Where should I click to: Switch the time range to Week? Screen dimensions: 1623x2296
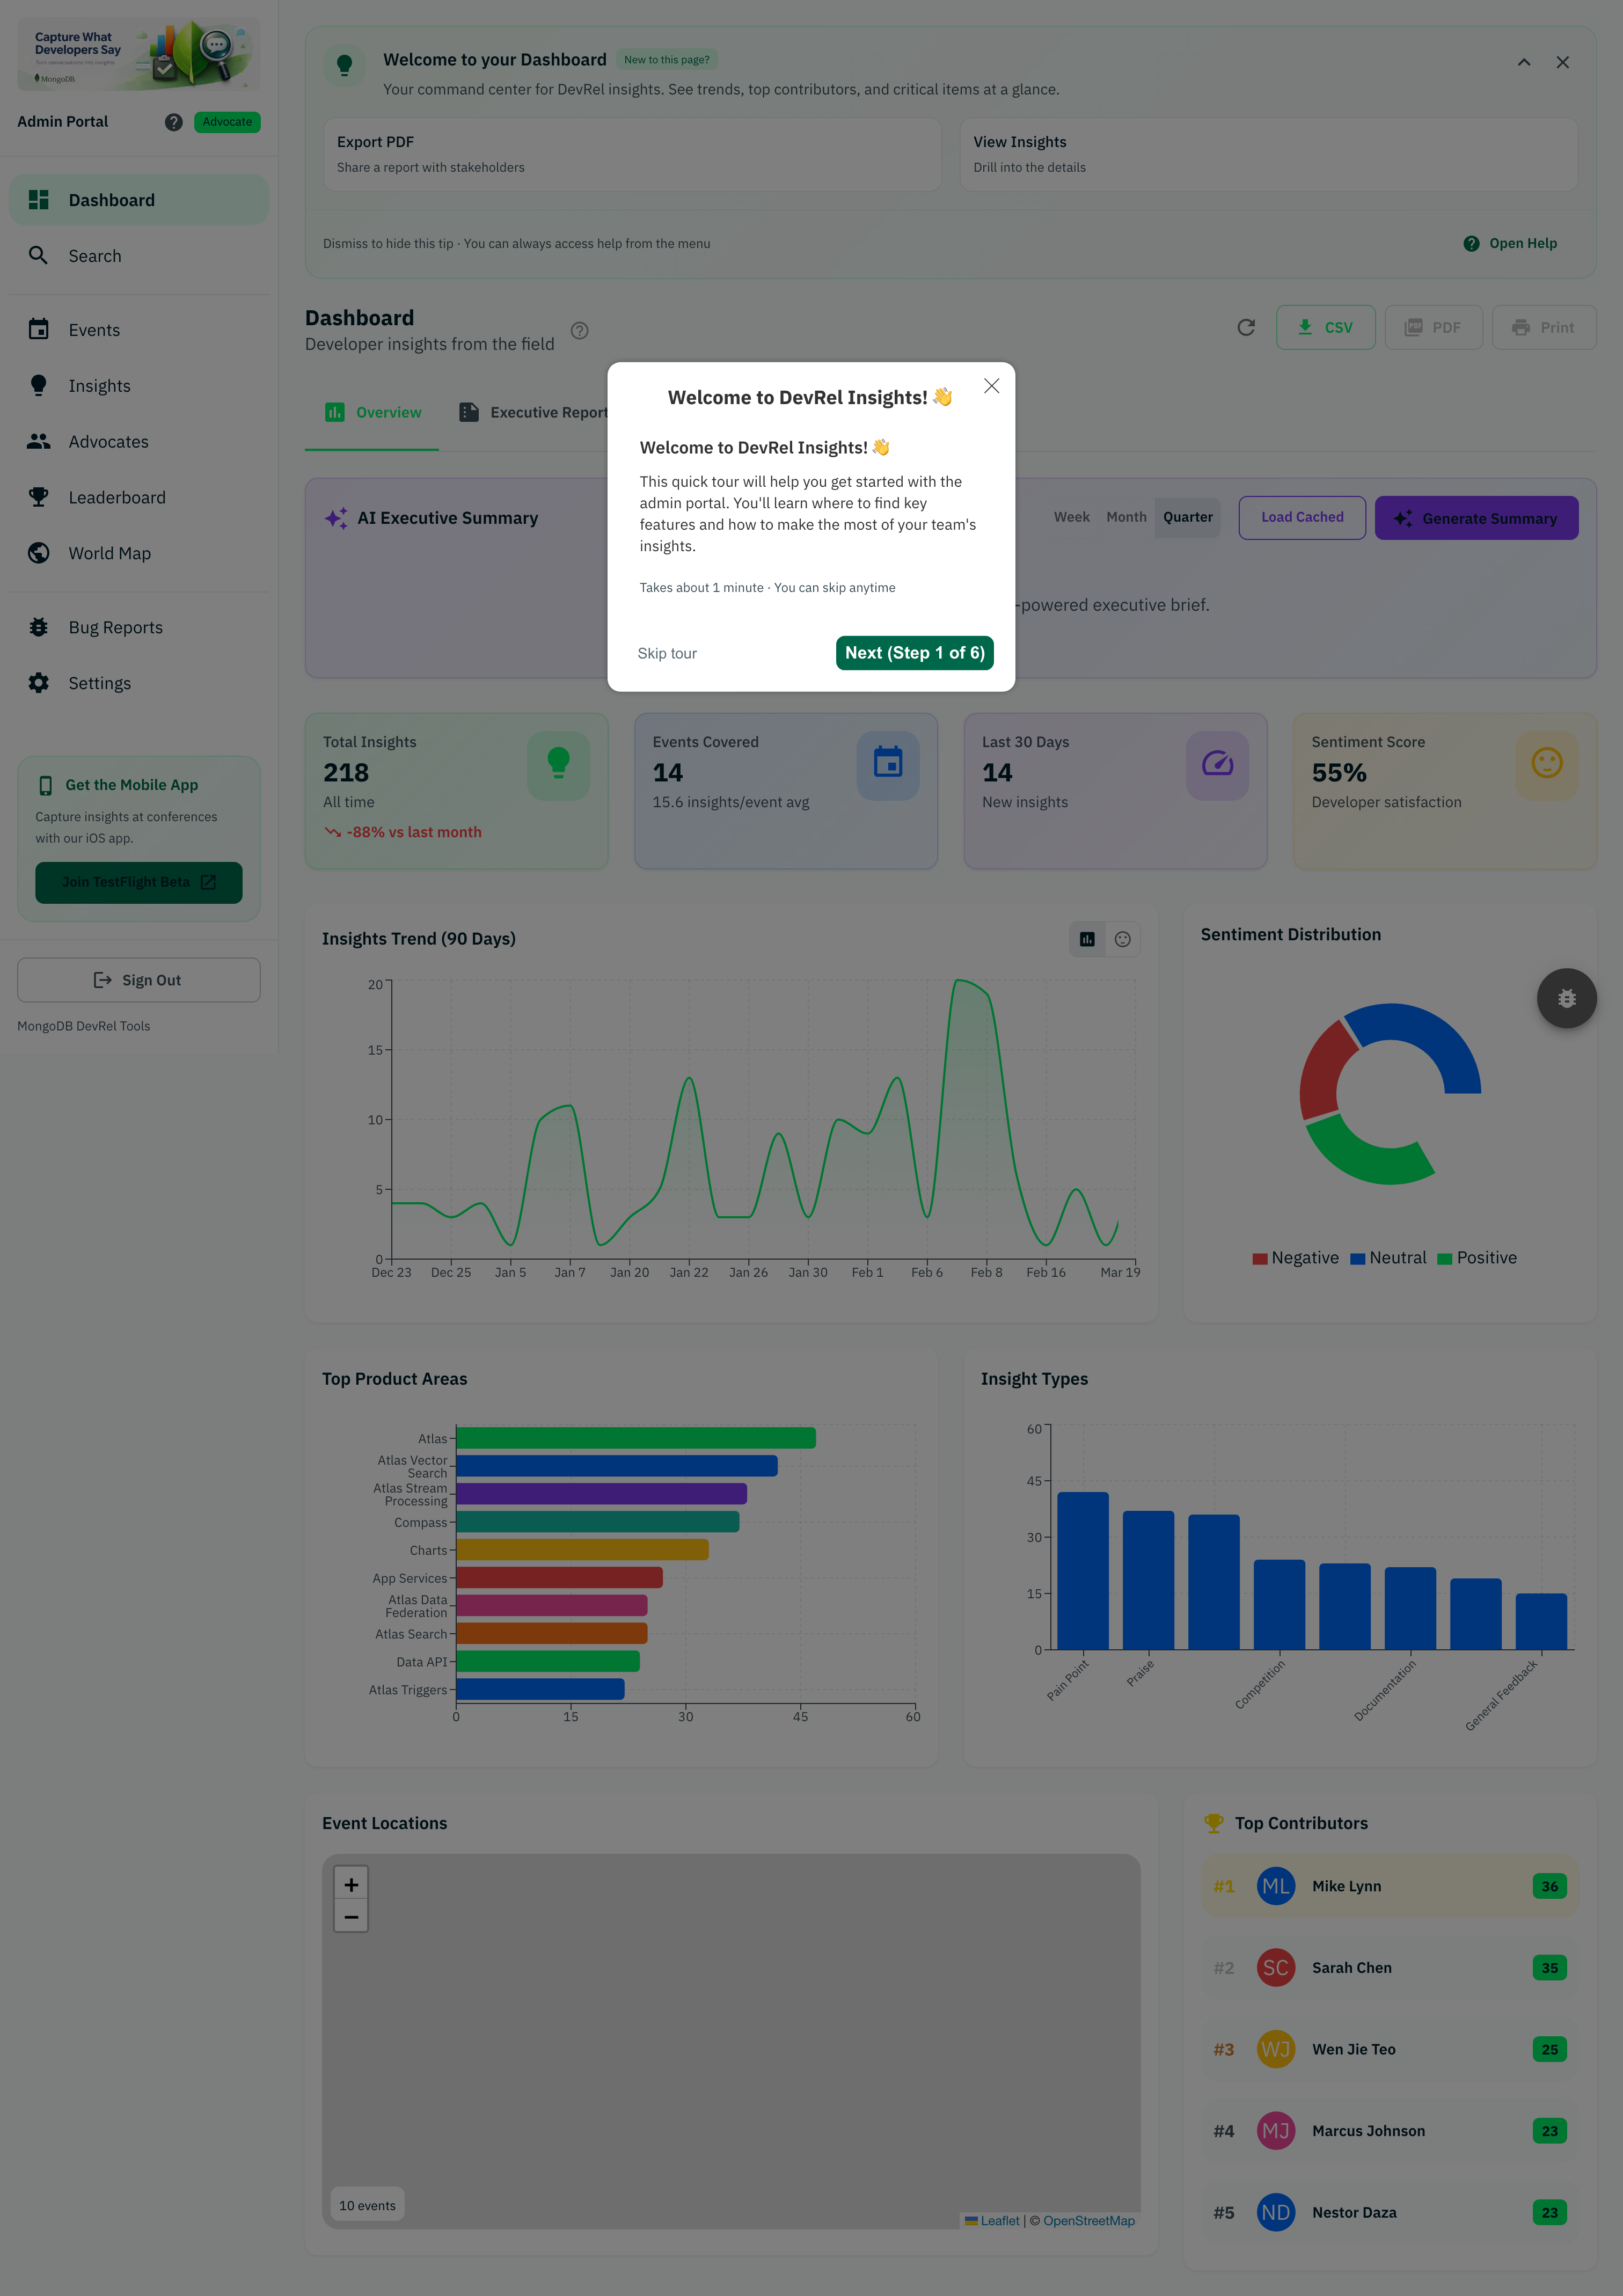1071,517
